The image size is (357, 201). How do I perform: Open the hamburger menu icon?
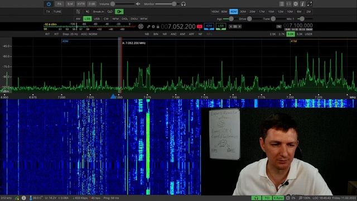[x=281, y=4]
